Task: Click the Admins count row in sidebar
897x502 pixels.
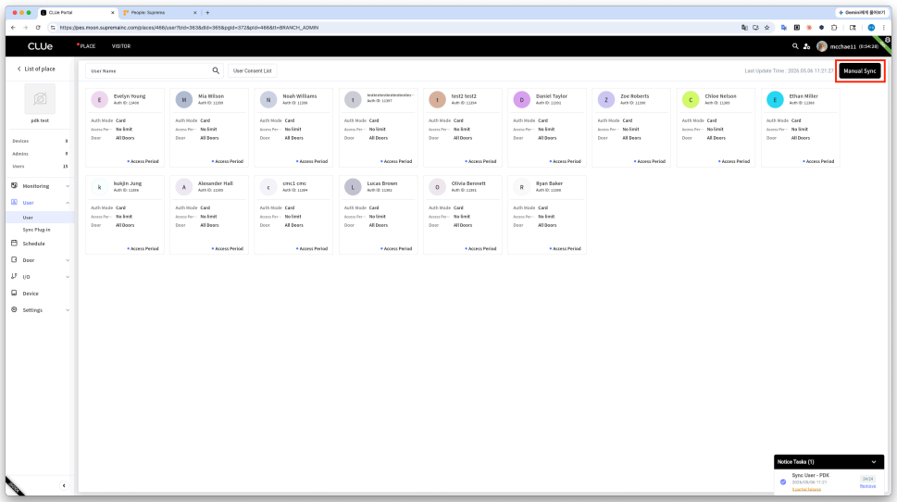Action: coord(40,154)
